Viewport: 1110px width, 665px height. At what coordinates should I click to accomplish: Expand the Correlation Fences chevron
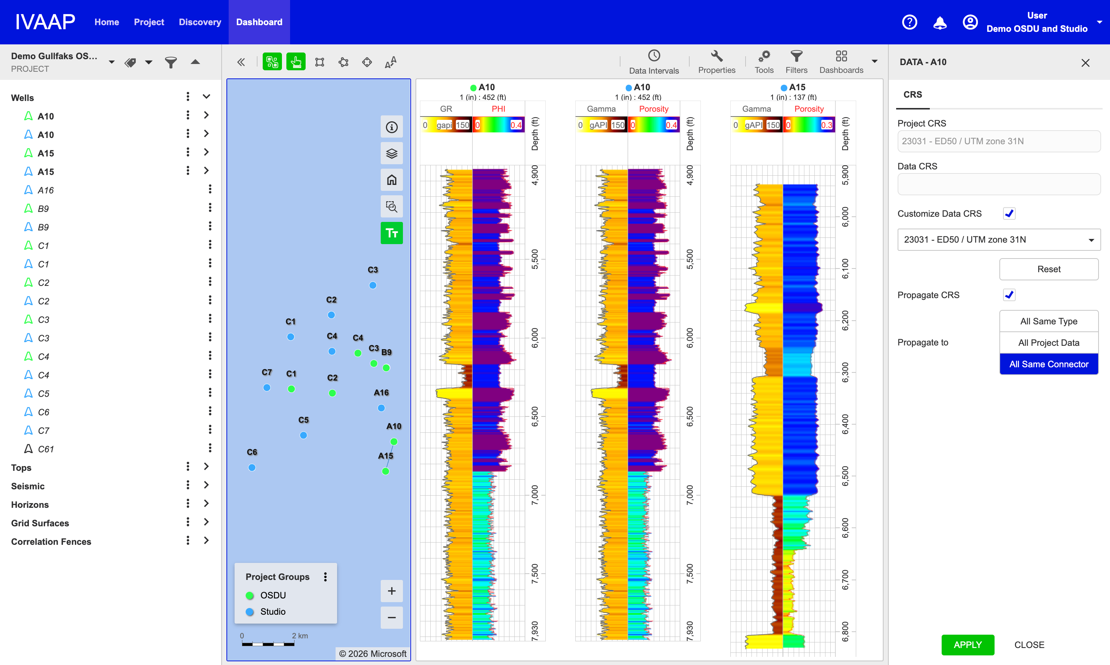(x=206, y=540)
